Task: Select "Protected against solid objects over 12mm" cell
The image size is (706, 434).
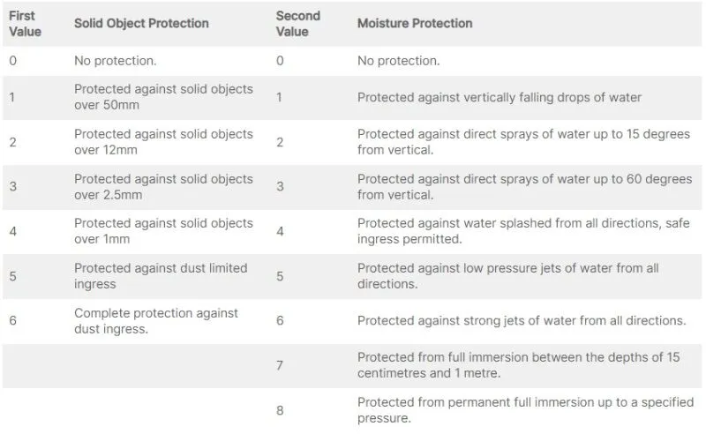Action: tap(163, 142)
